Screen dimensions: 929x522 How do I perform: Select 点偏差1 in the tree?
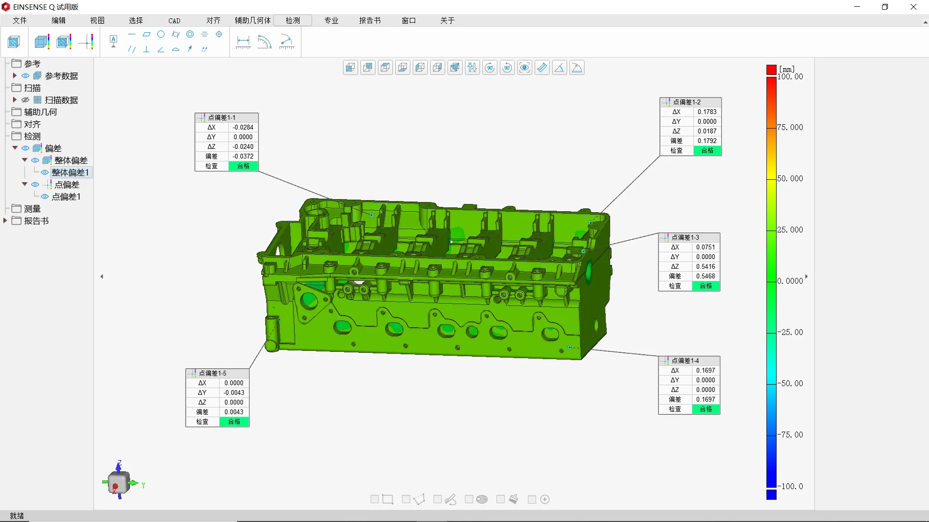pyautogui.click(x=66, y=197)
